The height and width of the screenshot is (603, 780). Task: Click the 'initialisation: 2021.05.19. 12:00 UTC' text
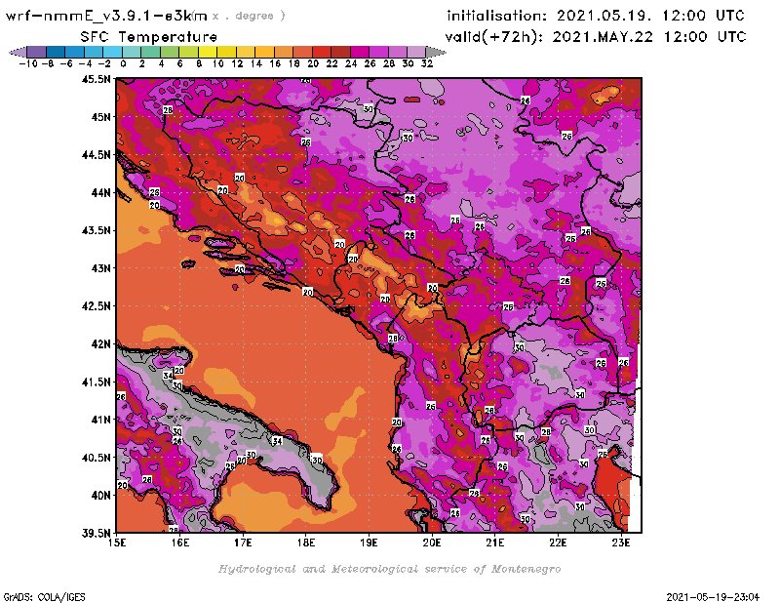point(596,16)
